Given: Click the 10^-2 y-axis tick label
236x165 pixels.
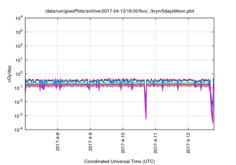Looking at the screenshot, I should tap(19, 102).
